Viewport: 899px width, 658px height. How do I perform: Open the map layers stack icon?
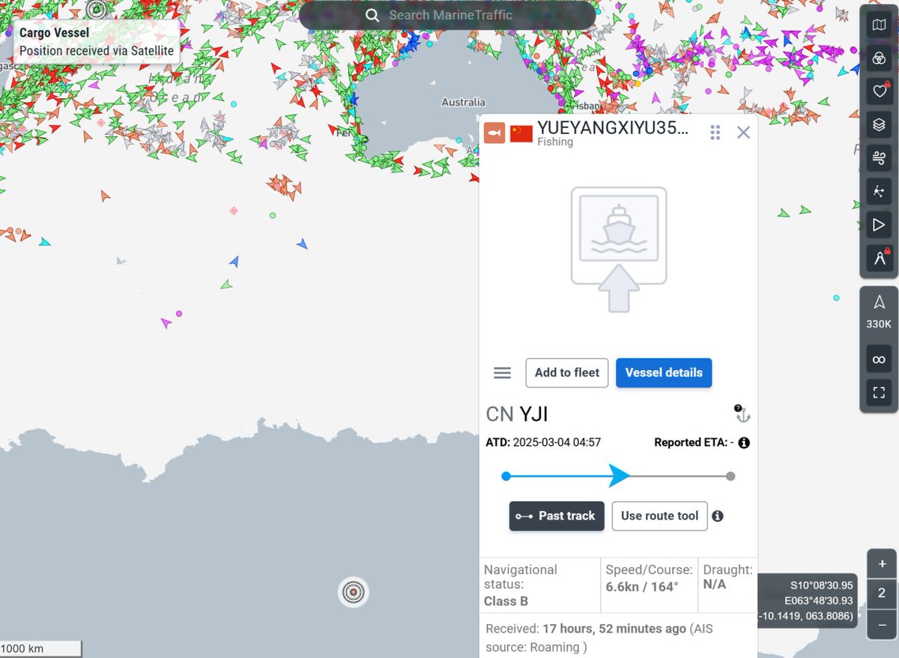pos(879,124)
